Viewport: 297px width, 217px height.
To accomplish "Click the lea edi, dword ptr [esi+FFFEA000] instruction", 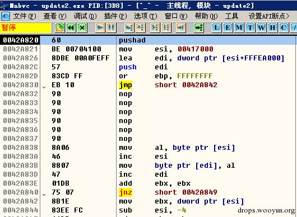I will (x=202, y=58).
